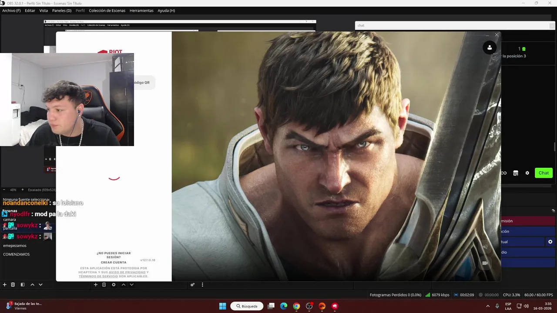Open the Vista menu

(x=44, y=10)
